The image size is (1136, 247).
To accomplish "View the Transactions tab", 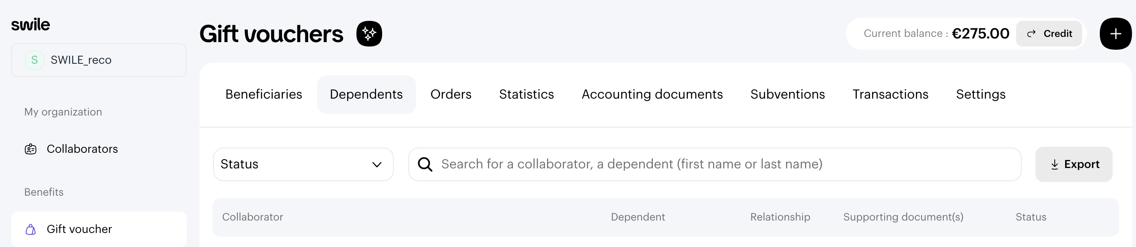I will pyautogui.click(x=890, y=94).
